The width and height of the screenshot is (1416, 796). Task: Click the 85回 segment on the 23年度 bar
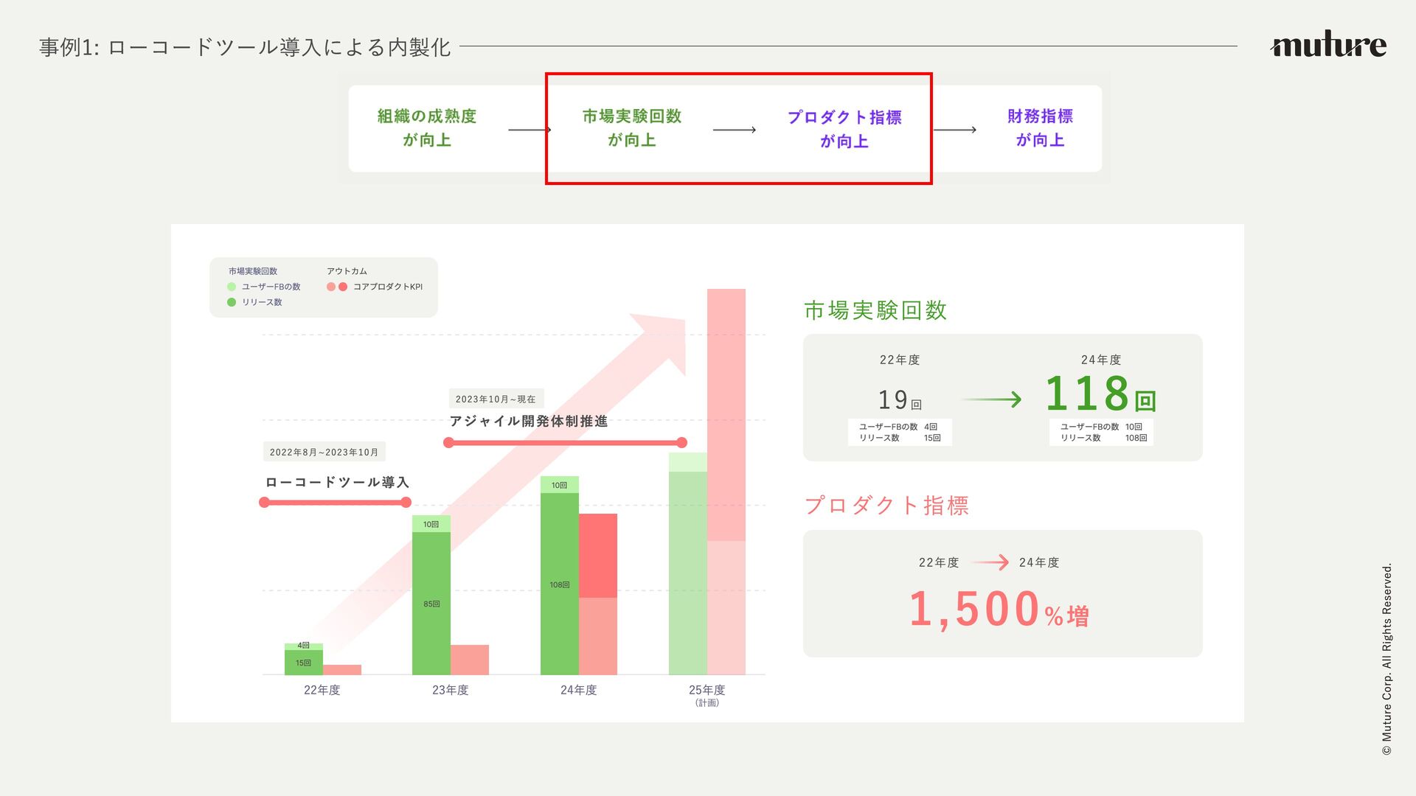pos(431,604)
